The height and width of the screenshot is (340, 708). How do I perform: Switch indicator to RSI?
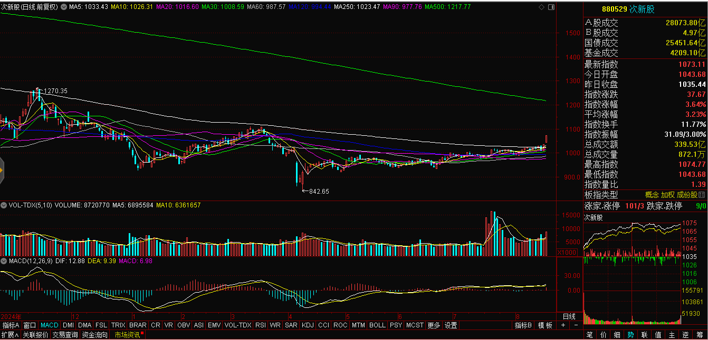(261, 325)
